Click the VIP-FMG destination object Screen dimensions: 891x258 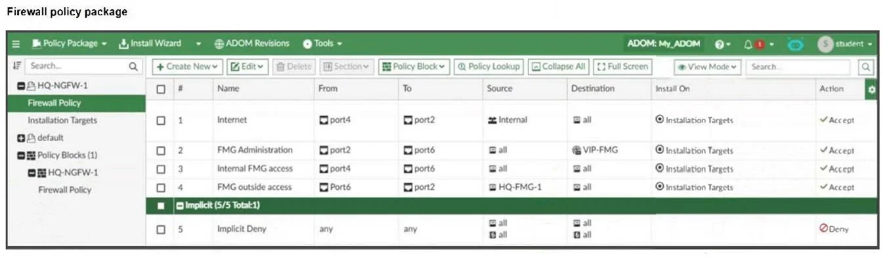click(x=595, y=150)
